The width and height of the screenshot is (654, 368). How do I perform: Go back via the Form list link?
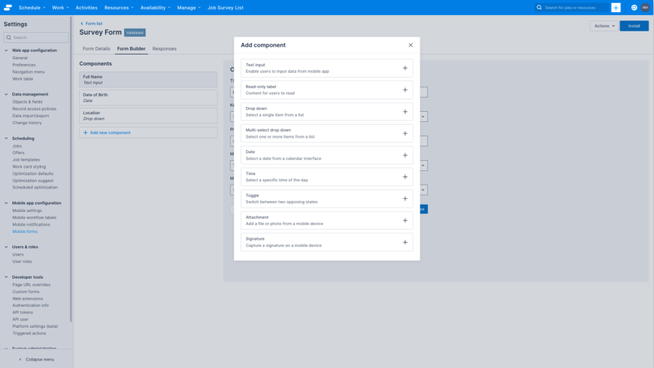[91, 23]
